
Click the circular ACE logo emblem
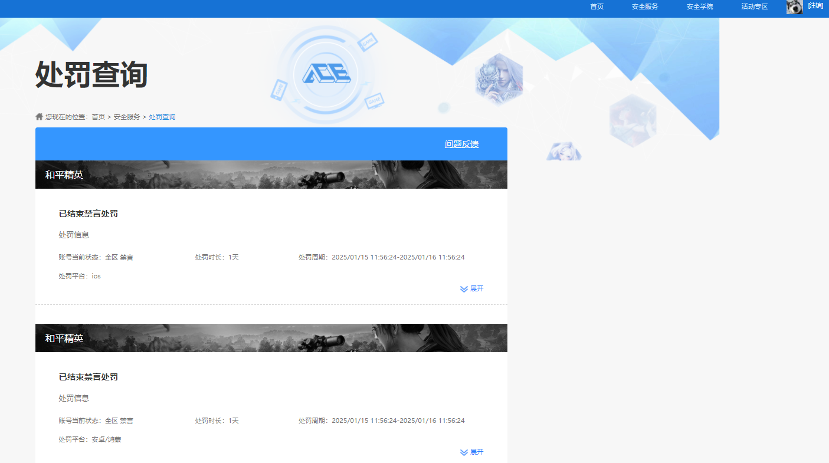[x=326, y=74]
